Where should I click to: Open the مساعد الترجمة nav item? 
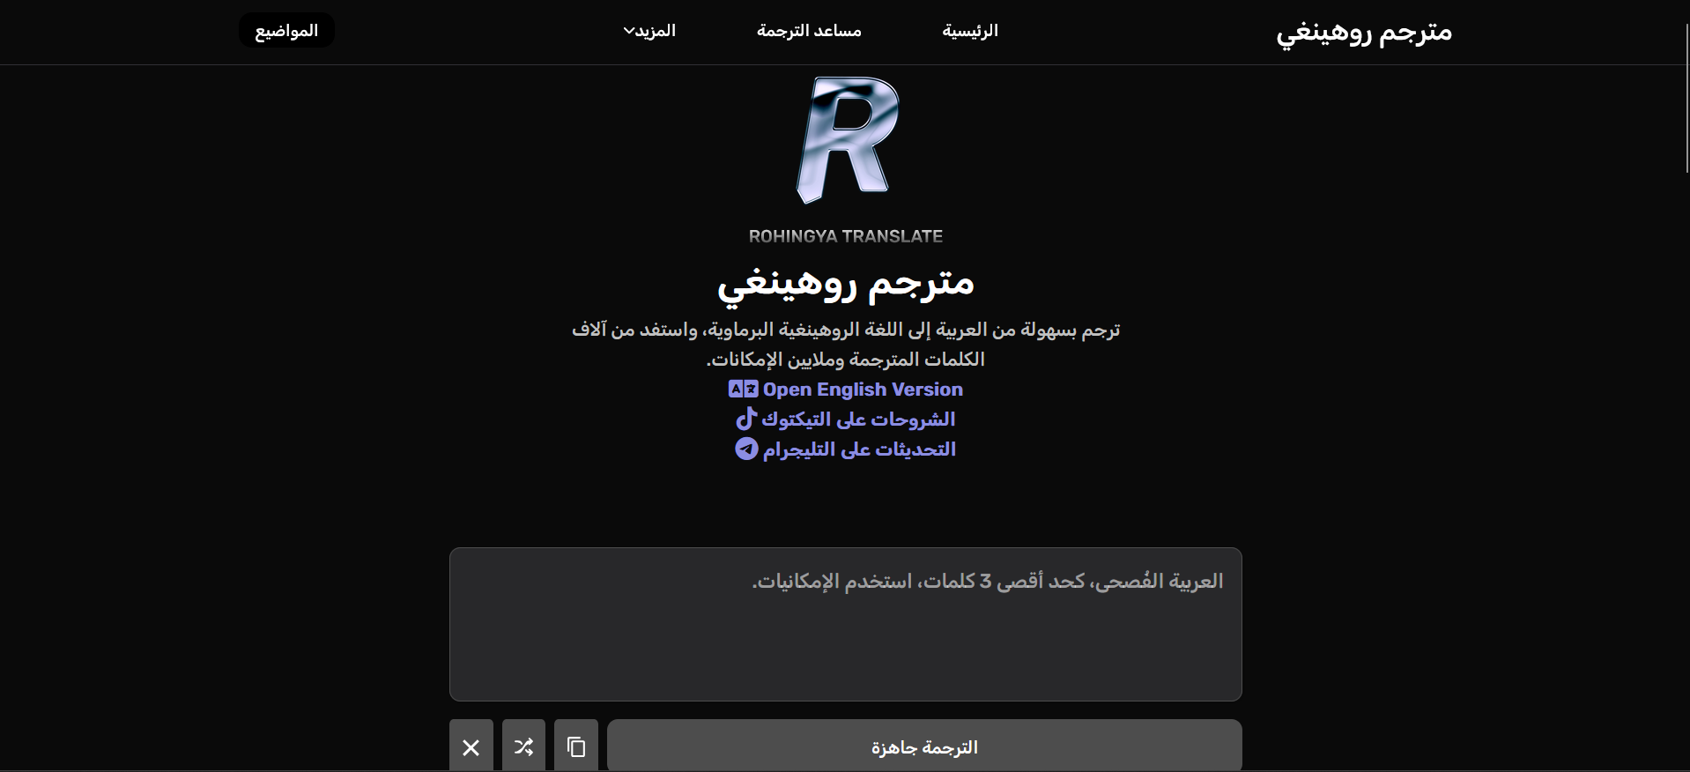pyautogui.click(x=809, y=31)
